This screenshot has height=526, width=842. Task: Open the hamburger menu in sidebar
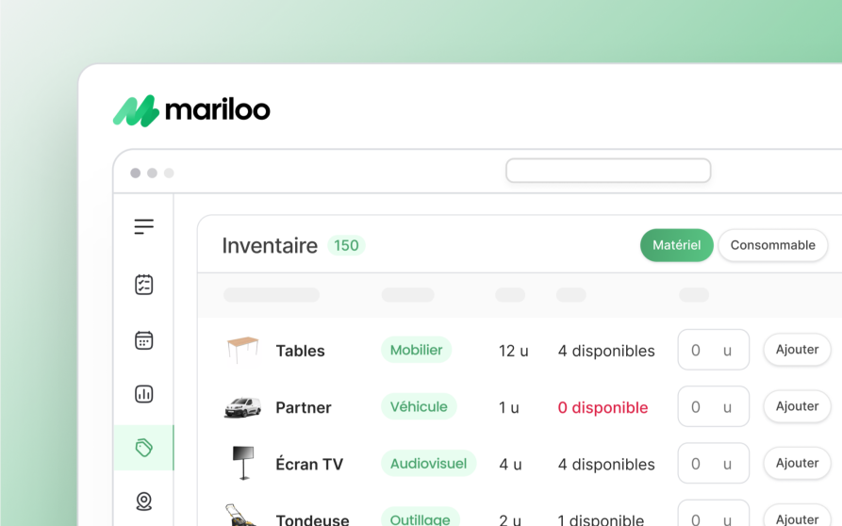click(144, 226)
